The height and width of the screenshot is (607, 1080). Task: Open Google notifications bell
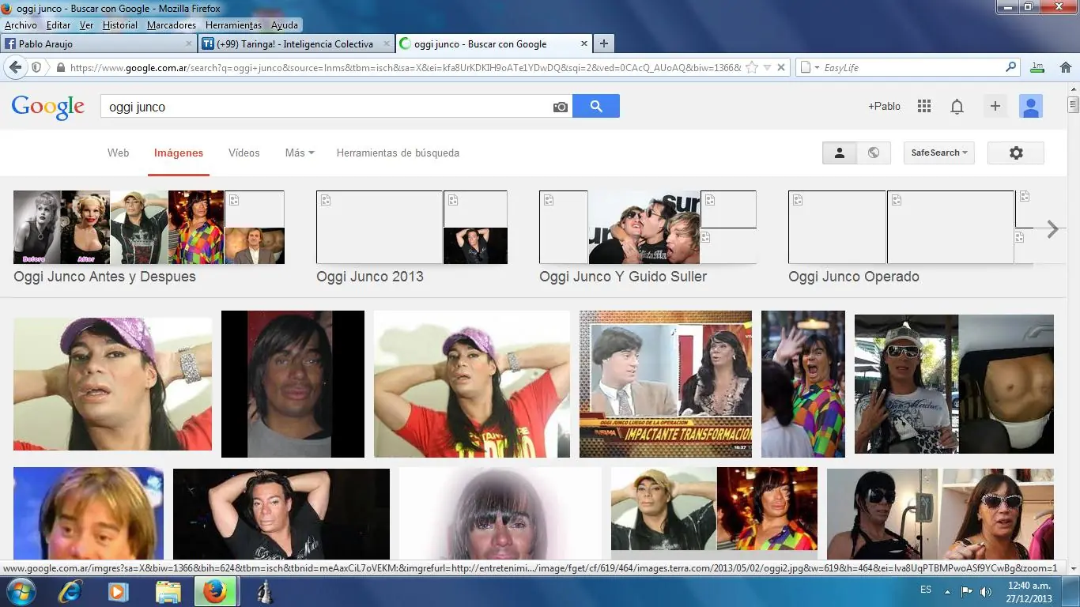click(x=957, y=106)
